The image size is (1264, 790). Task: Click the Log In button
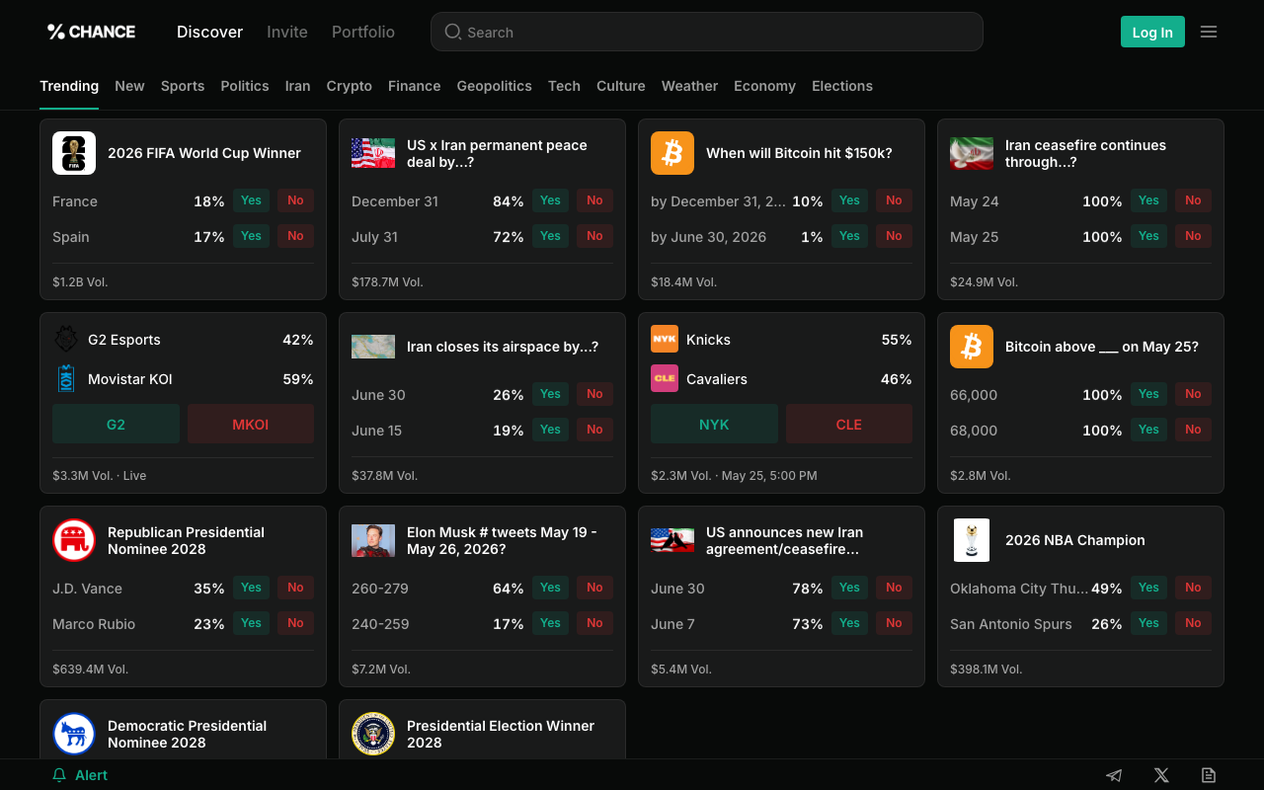[1152, 32]
